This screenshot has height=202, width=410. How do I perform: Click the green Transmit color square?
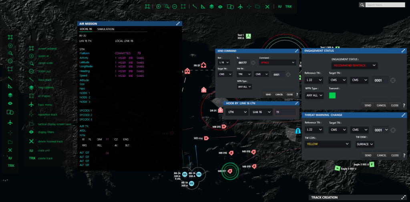(x=332, y=95)
